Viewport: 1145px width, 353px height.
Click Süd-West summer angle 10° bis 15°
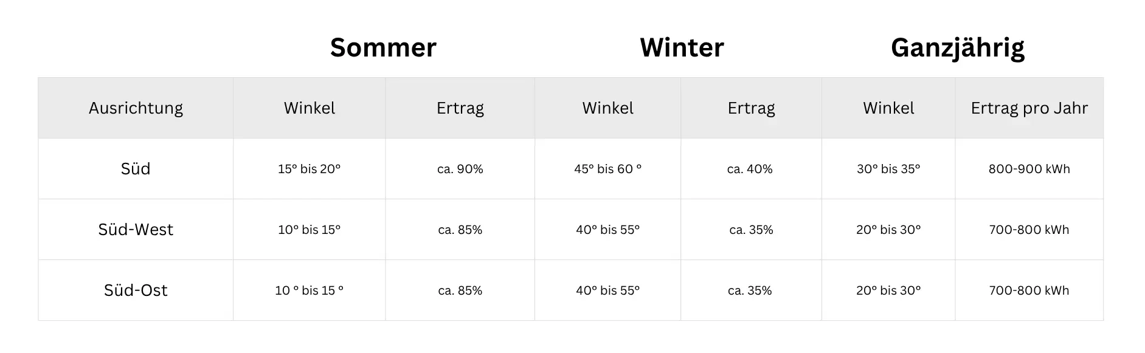pos(309,230)
